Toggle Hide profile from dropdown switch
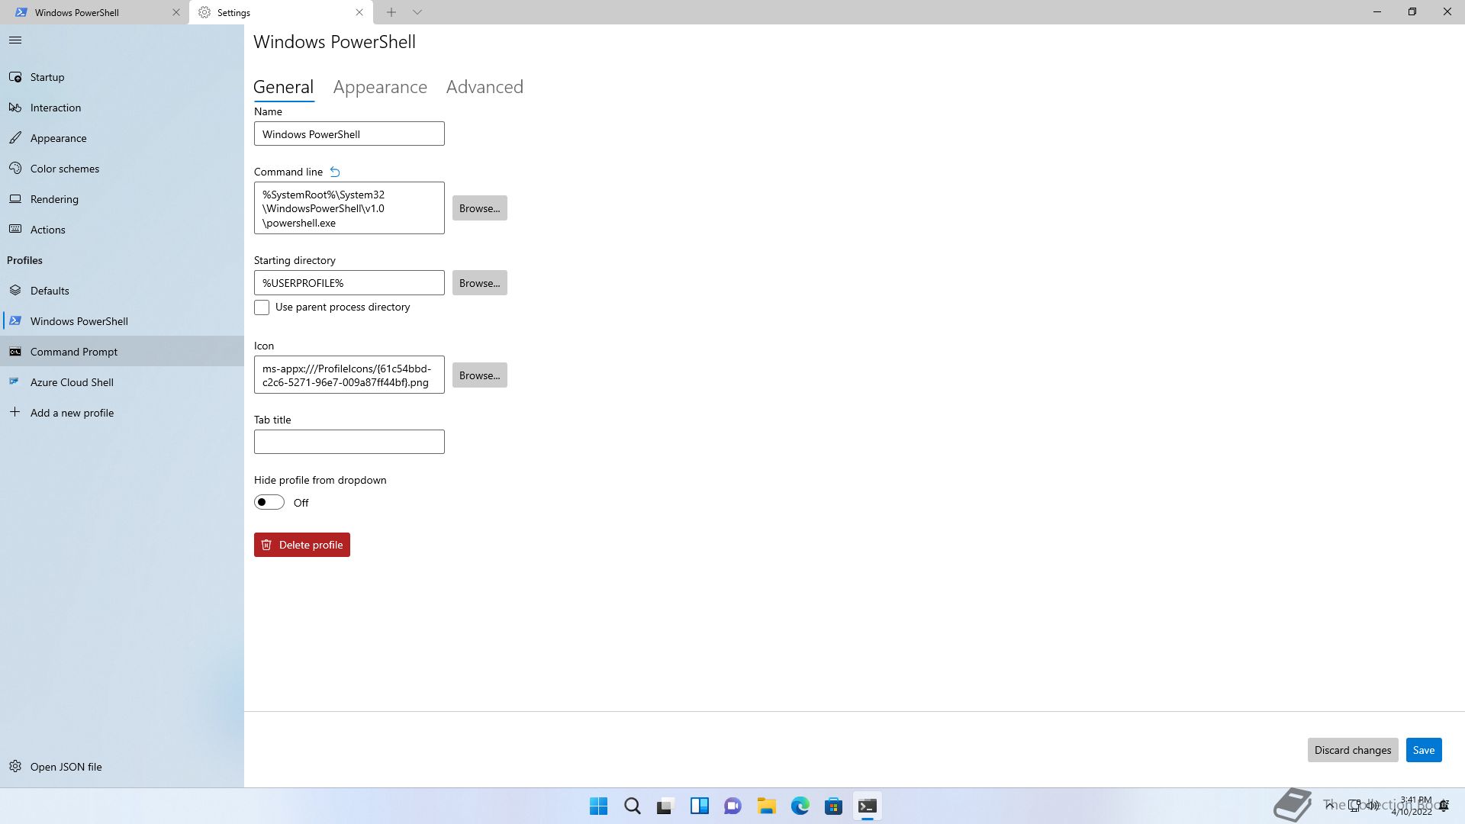The height and width of the screenshot is (824, 1465). [269, 502]
